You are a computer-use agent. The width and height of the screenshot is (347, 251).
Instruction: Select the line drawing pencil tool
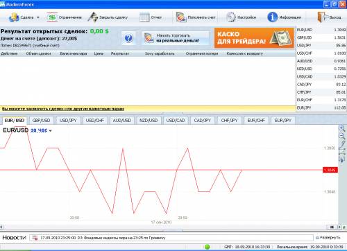(x=342, y=144)
